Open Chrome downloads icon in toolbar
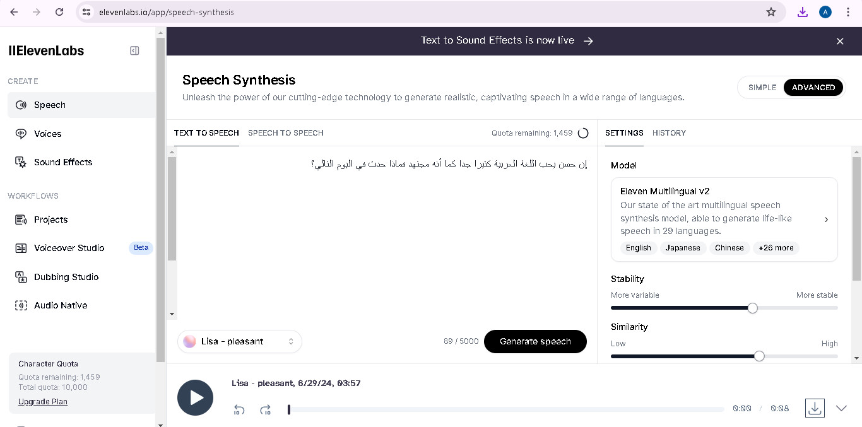This screenshot has height=427, width=862. [x=803, y=12]
